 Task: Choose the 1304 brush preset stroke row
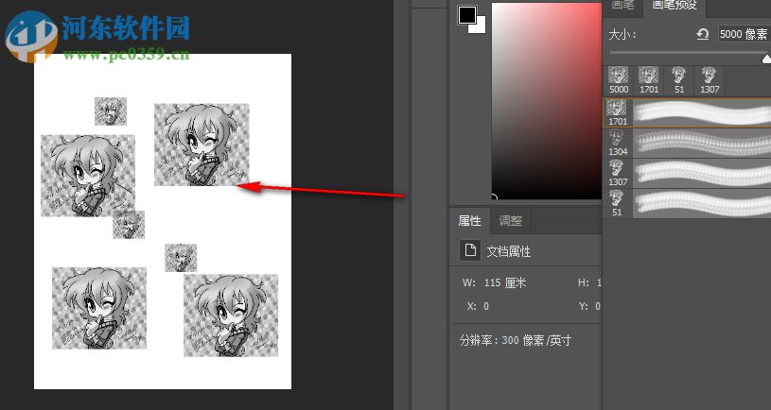[x=687, y=143]
